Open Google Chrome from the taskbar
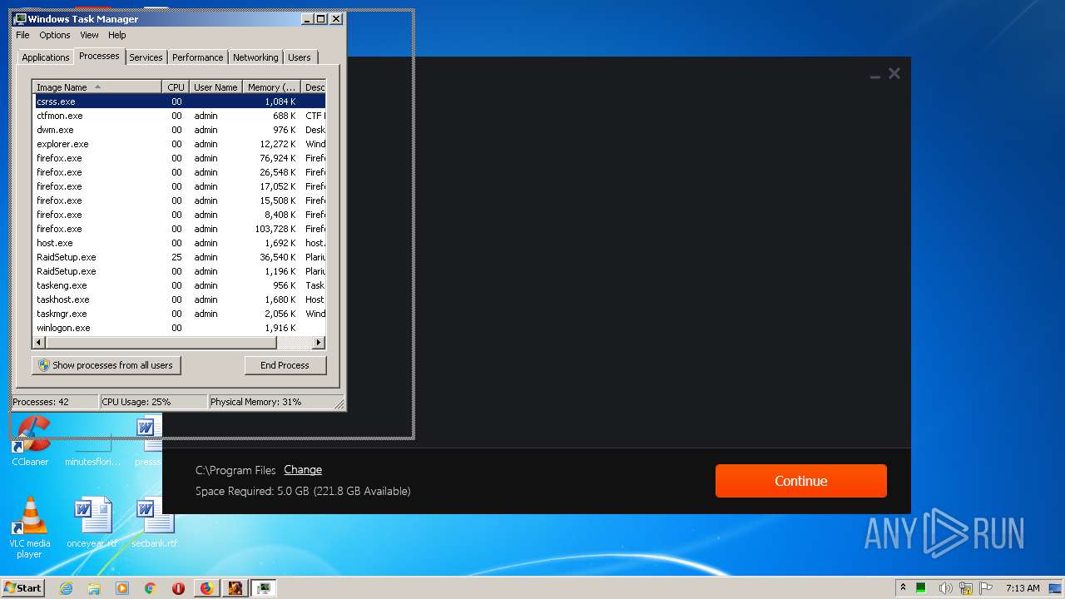Image resolution: width=1065 pixels, height=599 pixels. pyautogui.click(x=150, y=588)
